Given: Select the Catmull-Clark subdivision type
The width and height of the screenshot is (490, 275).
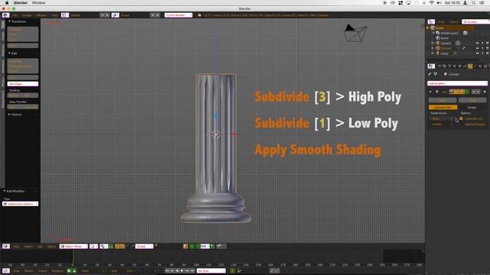Looking at the screenshot, I should (443, 107).
